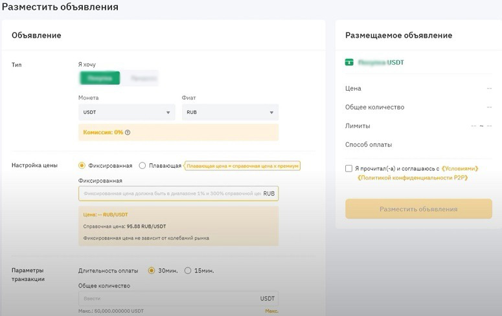Expand the Фиат RUB dropdown
Image resolution: width=502 pixels, height=316 pixels.
230,112
